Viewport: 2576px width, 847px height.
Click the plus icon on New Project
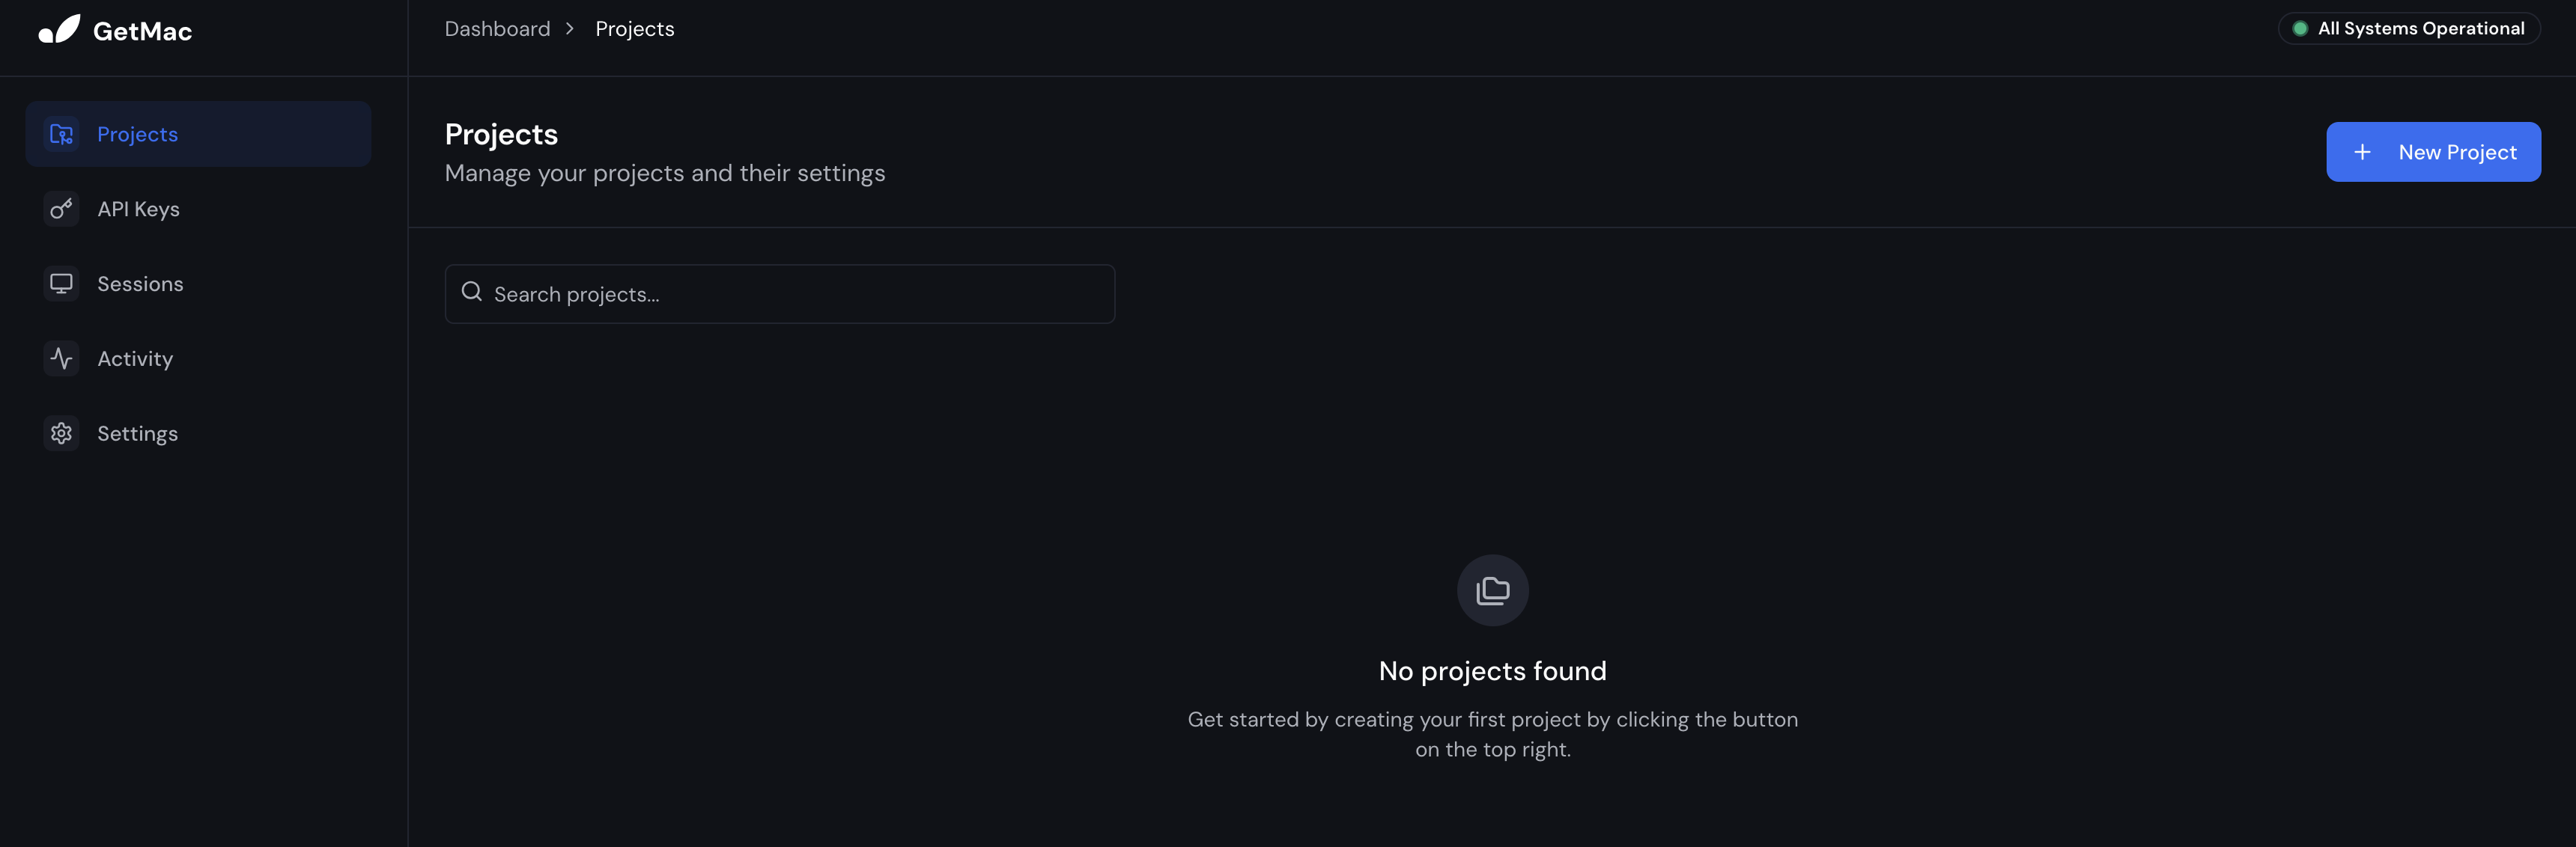click(2362, 152)
